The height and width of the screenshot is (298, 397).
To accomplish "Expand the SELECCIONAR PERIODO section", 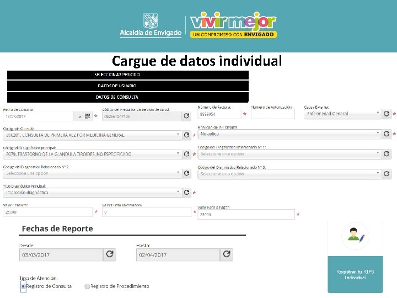I will pyautogui.click(x=128, y=75).
